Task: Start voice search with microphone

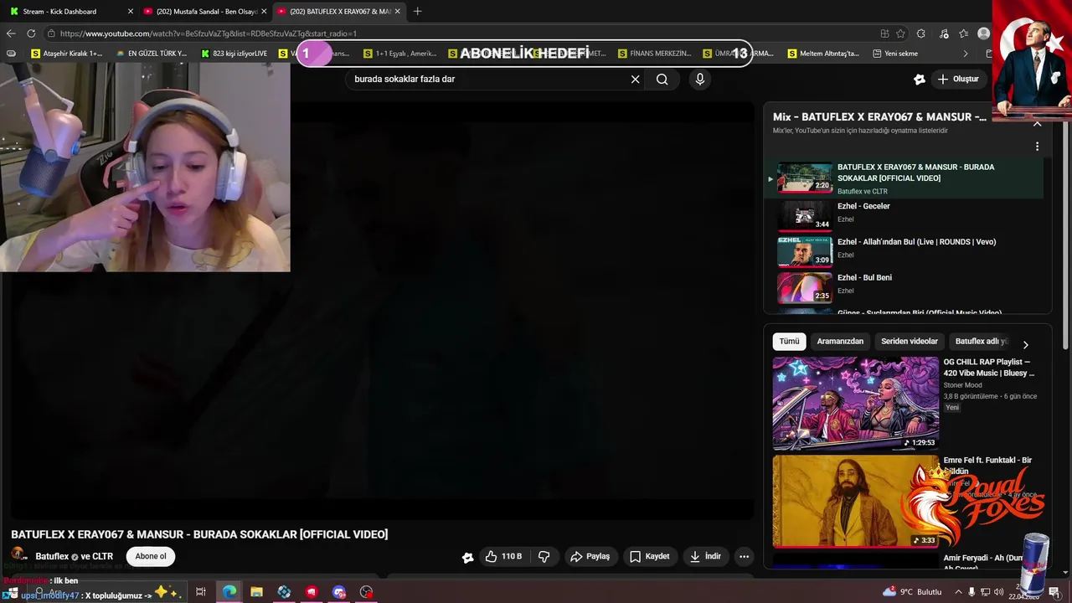Action: click(700, 79)
